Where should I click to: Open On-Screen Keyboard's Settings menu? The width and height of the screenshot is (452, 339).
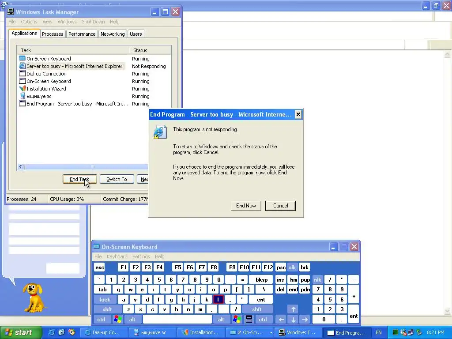click(141, 256)
